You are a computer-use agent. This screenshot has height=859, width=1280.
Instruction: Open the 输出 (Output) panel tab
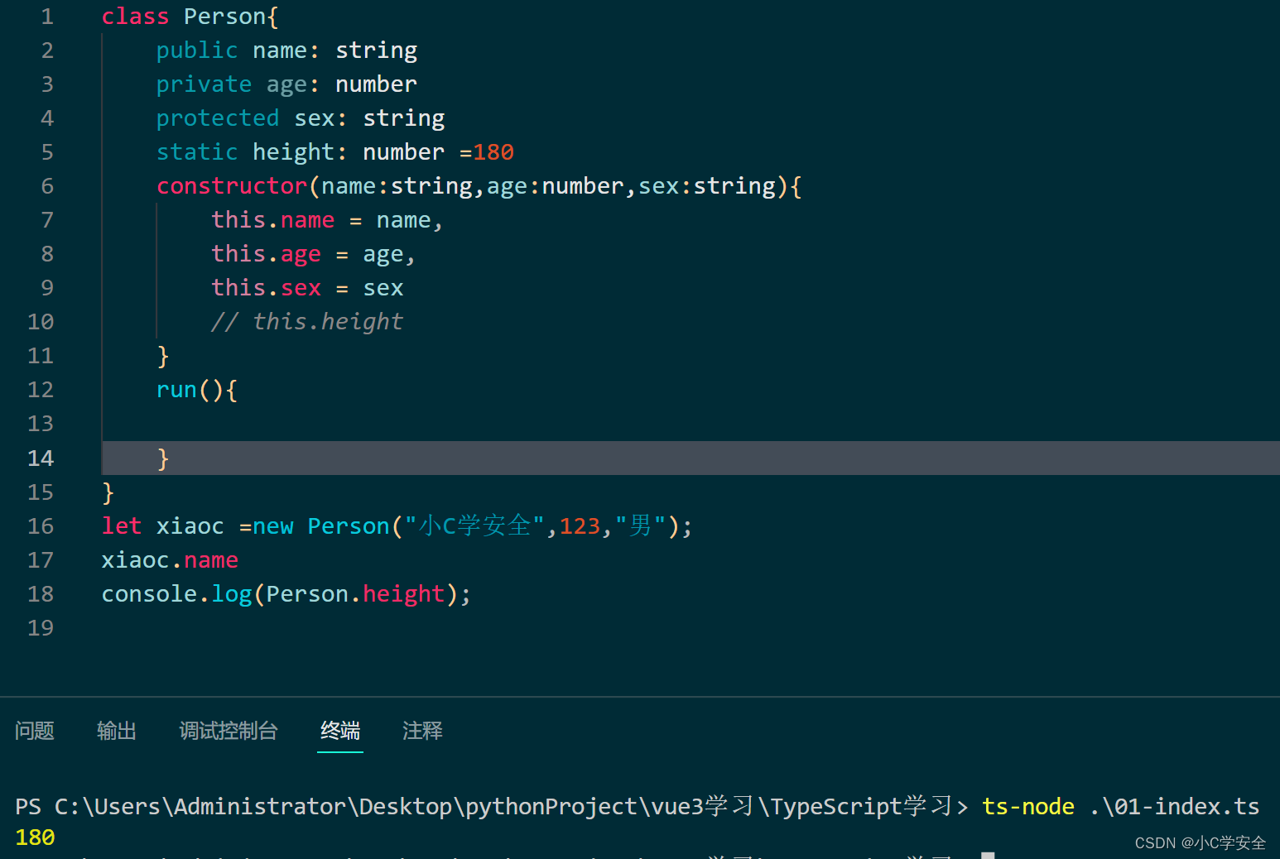coord(116,732)
